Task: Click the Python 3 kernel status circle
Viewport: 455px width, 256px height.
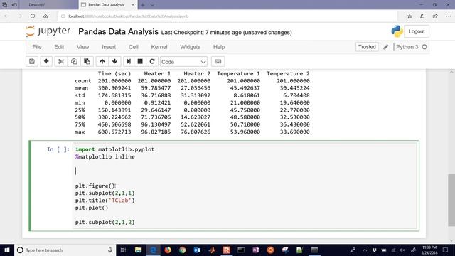Action: pyautogui.click(x=424, y=47)
